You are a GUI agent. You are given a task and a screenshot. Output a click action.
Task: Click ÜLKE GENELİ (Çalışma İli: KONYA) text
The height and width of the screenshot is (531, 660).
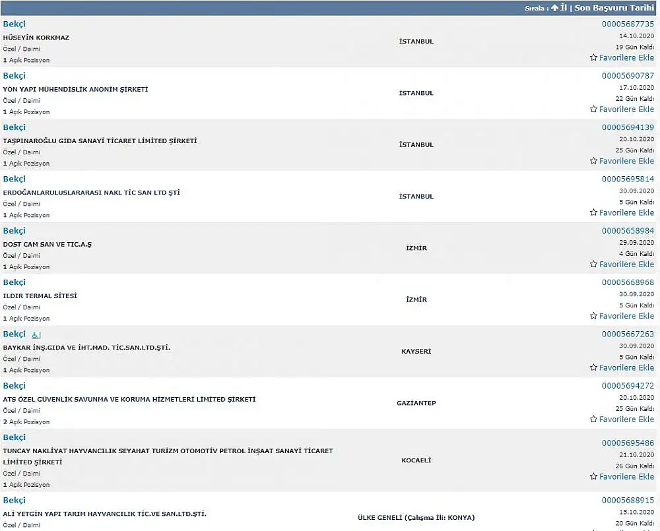[416, 518]
